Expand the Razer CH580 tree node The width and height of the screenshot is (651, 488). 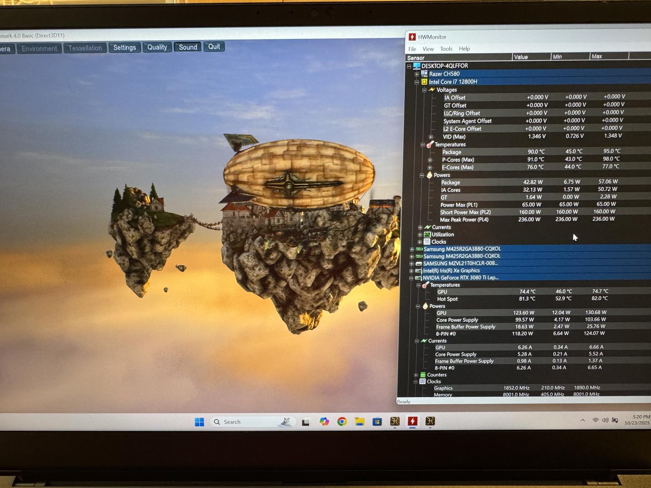(x=416, y=74)
